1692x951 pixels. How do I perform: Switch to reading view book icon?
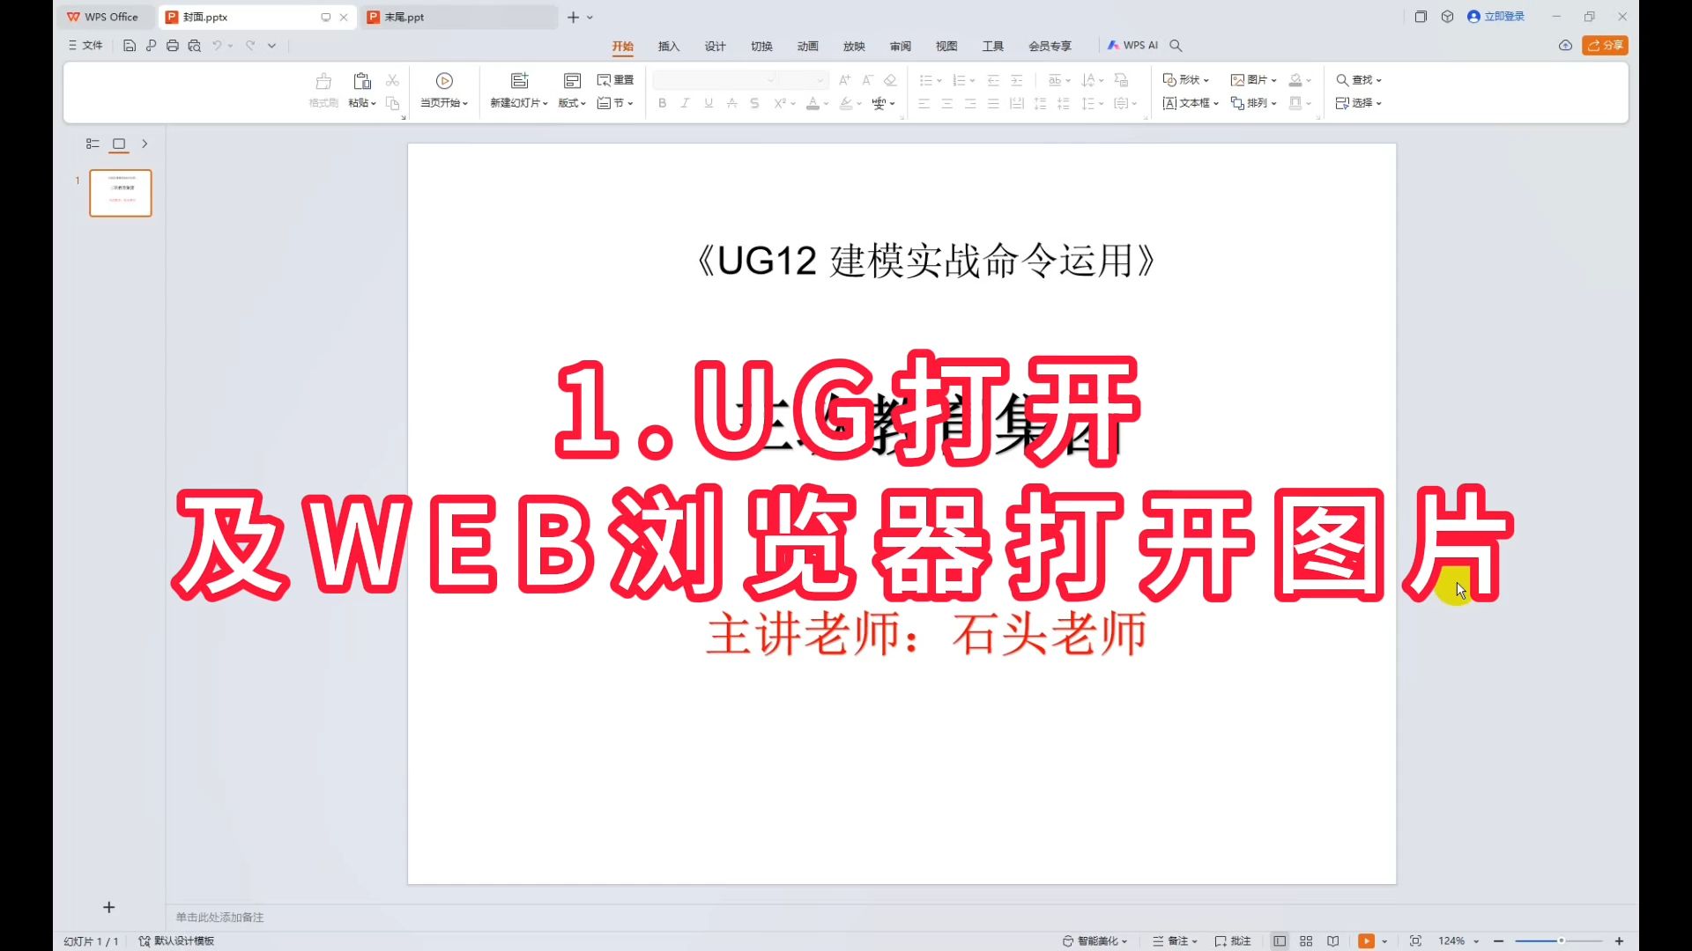click(x=1332, y=940)
